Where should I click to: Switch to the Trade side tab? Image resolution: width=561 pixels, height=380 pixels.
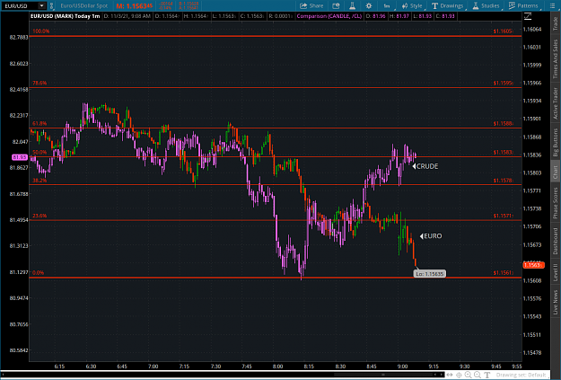(x=556, y=23)
